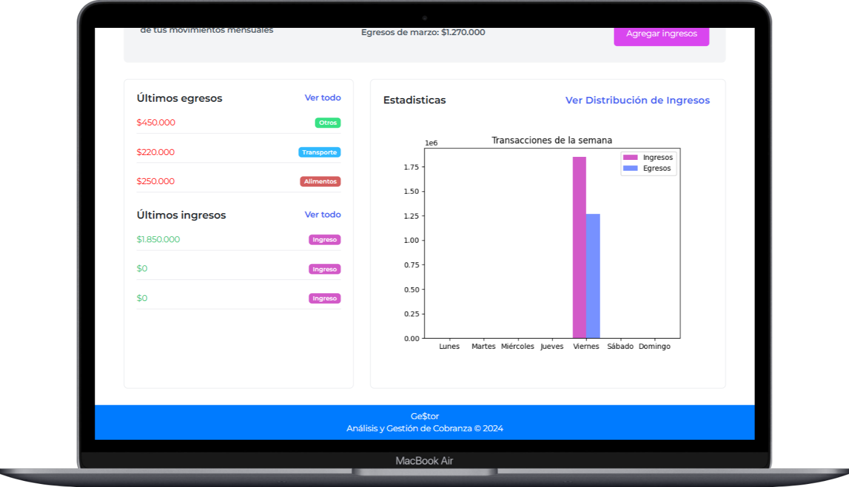This screenshot has width=849, height=487.
Task: Click the $220.000 expense amount
Action: [x=155, y=152]
